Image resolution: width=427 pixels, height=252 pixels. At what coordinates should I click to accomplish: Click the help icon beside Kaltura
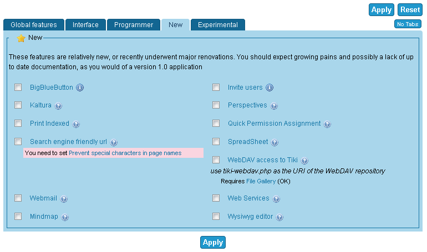tap(58, 106)
